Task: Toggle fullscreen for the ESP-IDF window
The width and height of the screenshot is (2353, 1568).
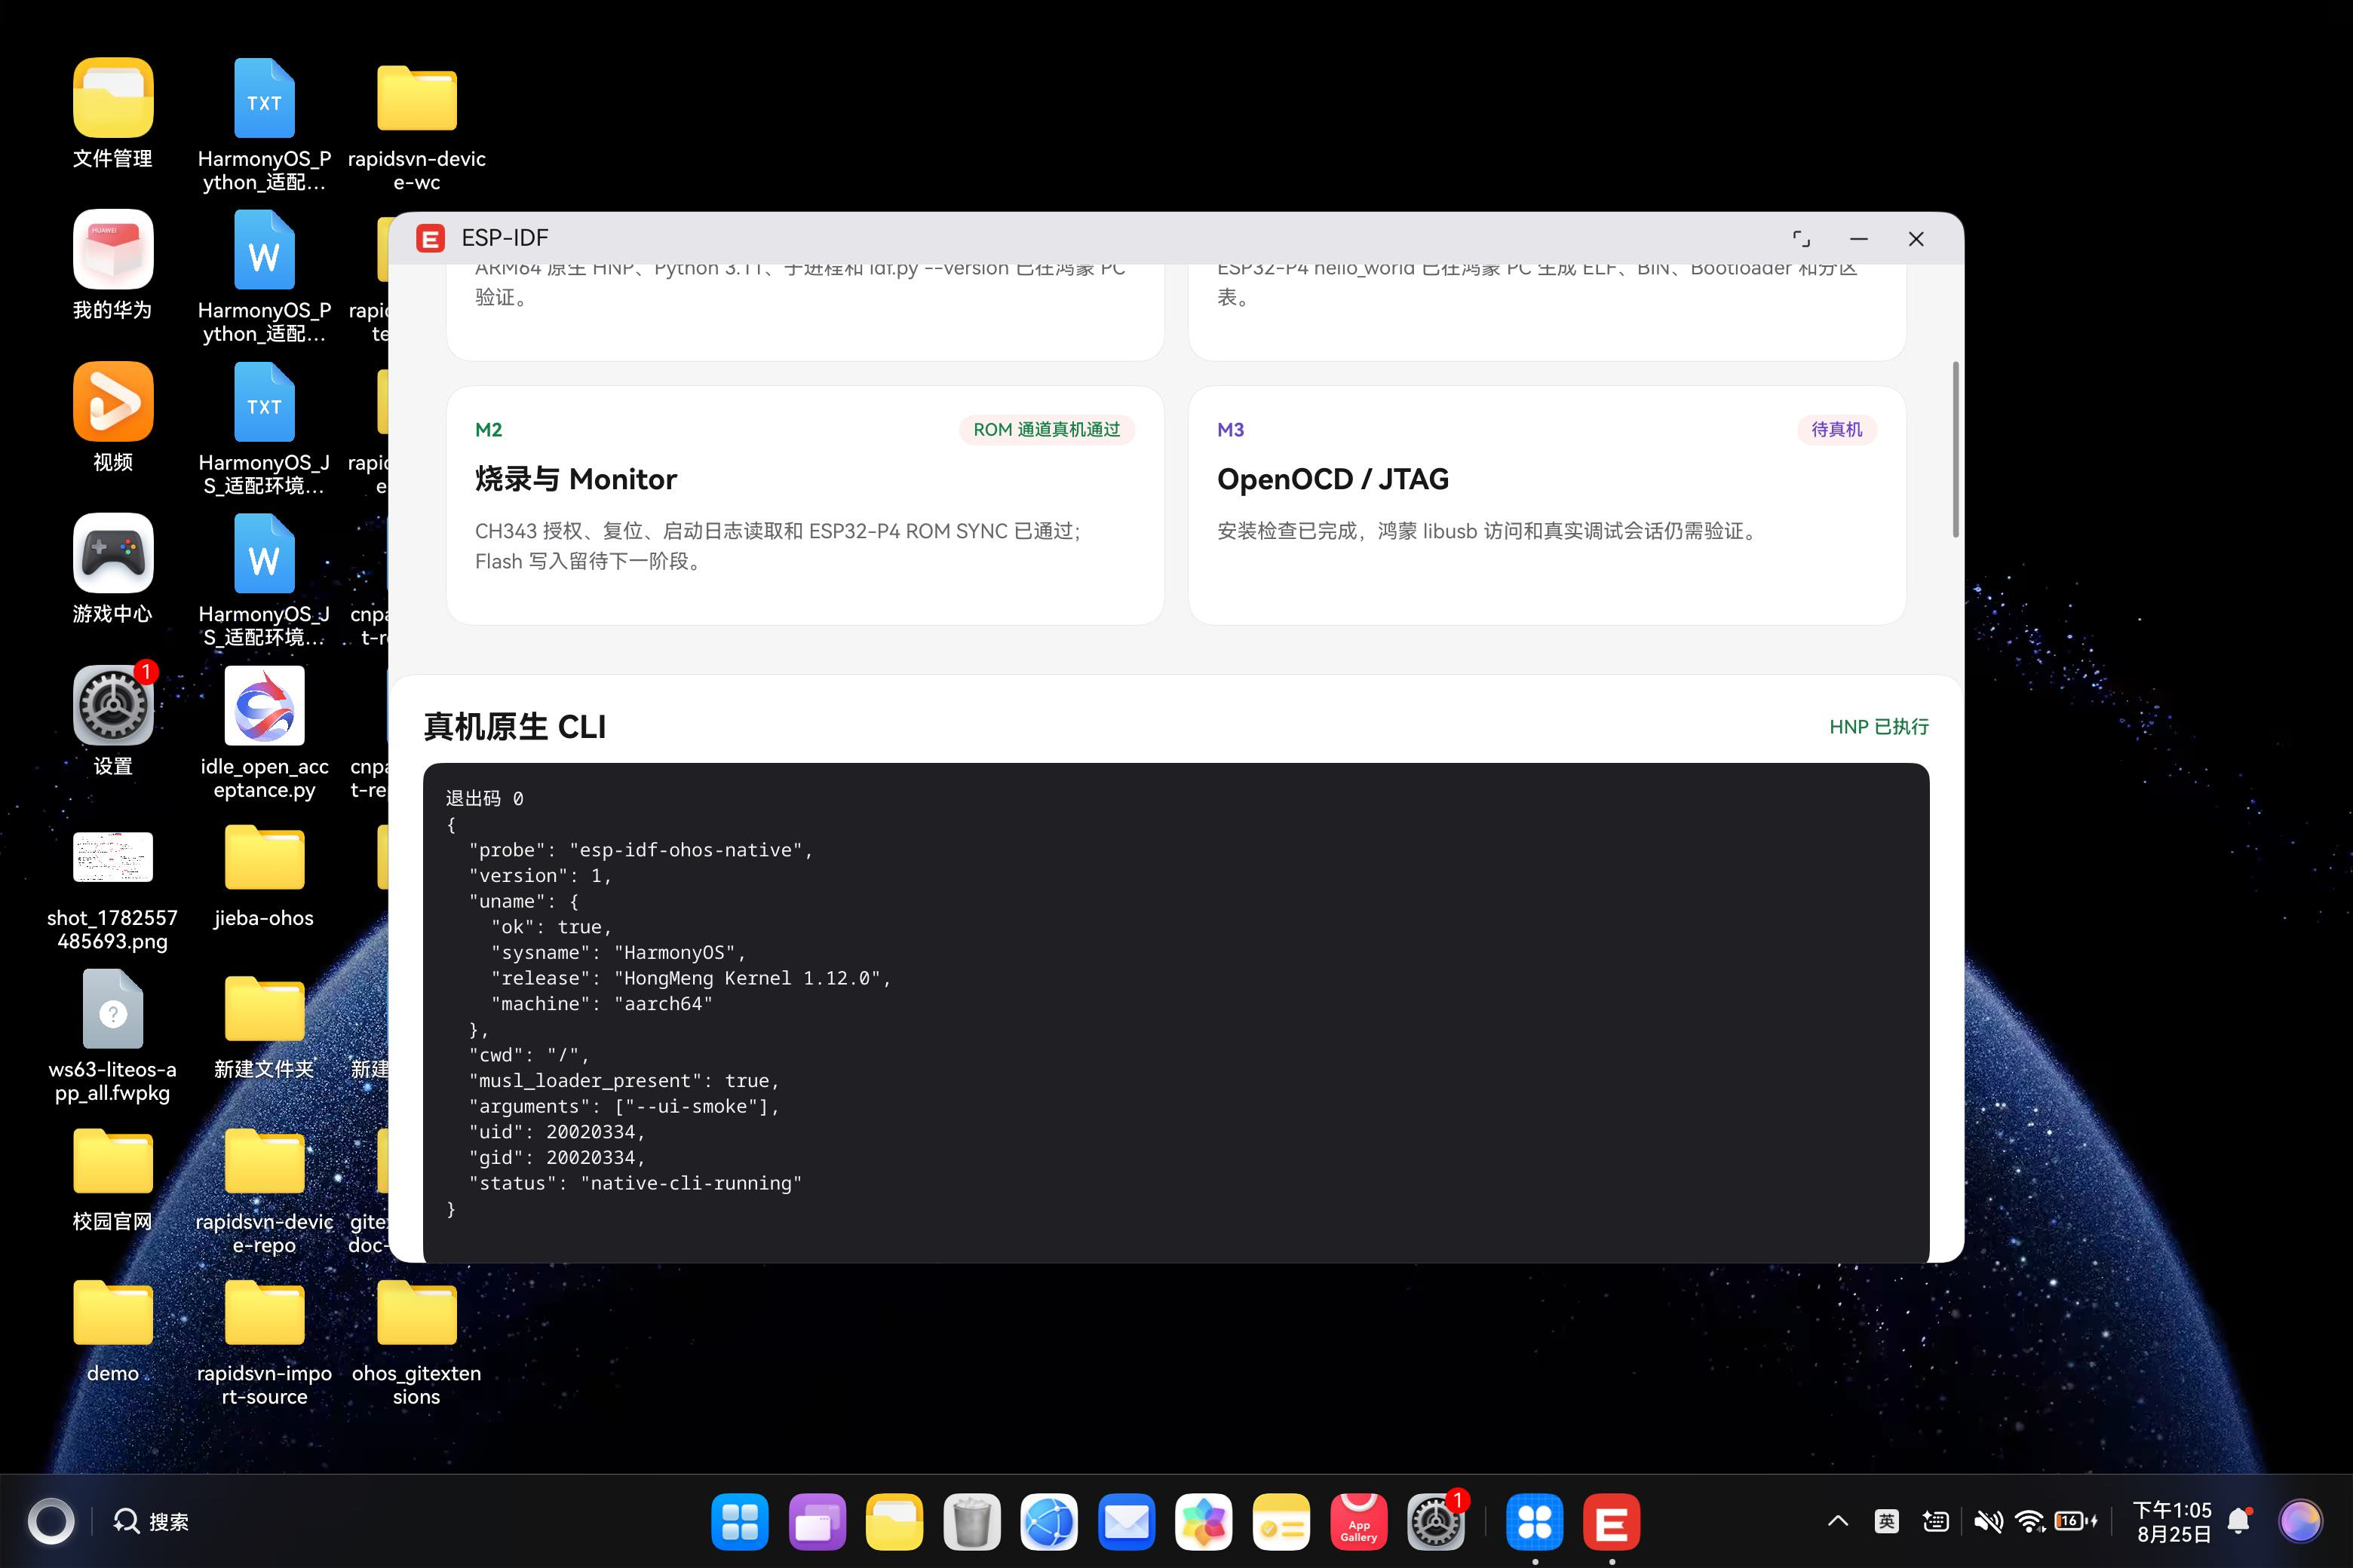Action: (1801, 239)
